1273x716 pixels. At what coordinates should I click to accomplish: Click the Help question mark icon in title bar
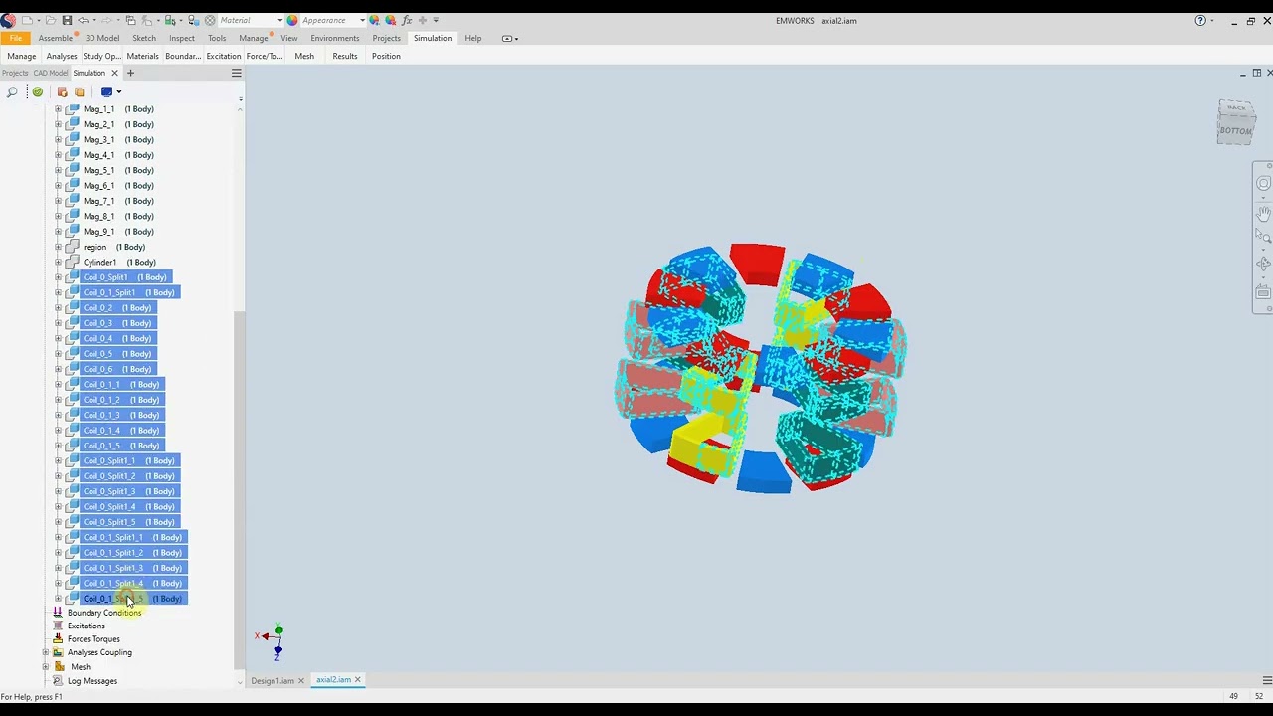coord(1200,20)
